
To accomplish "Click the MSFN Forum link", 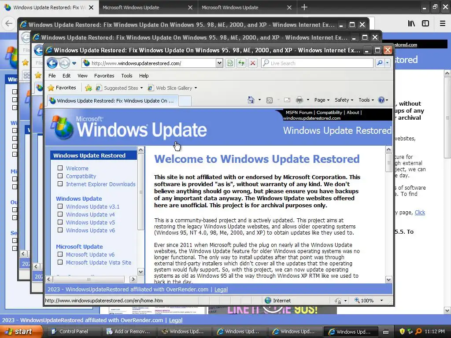I will [299, 112].
